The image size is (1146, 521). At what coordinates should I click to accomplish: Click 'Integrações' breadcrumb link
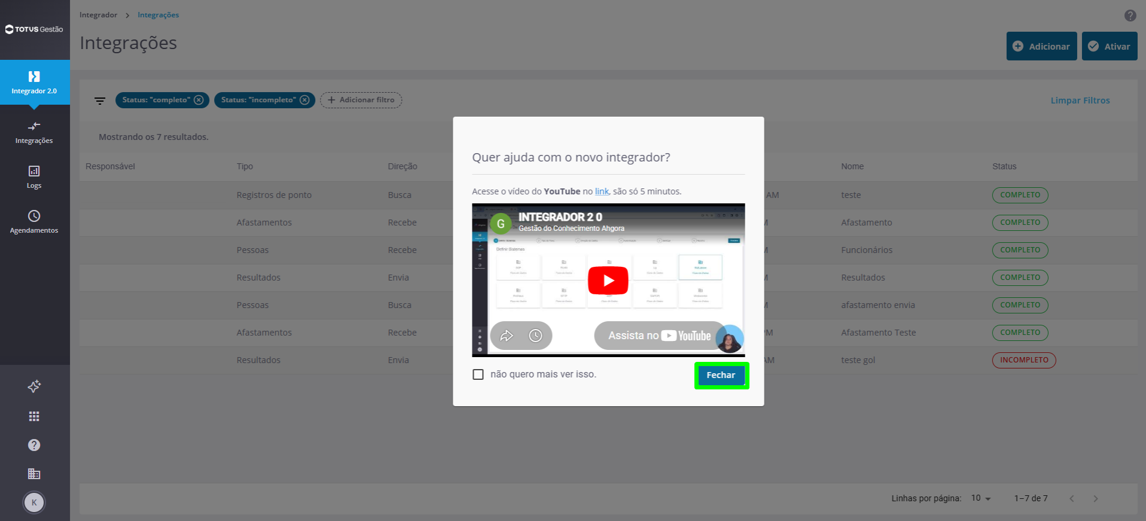point(158,15)
